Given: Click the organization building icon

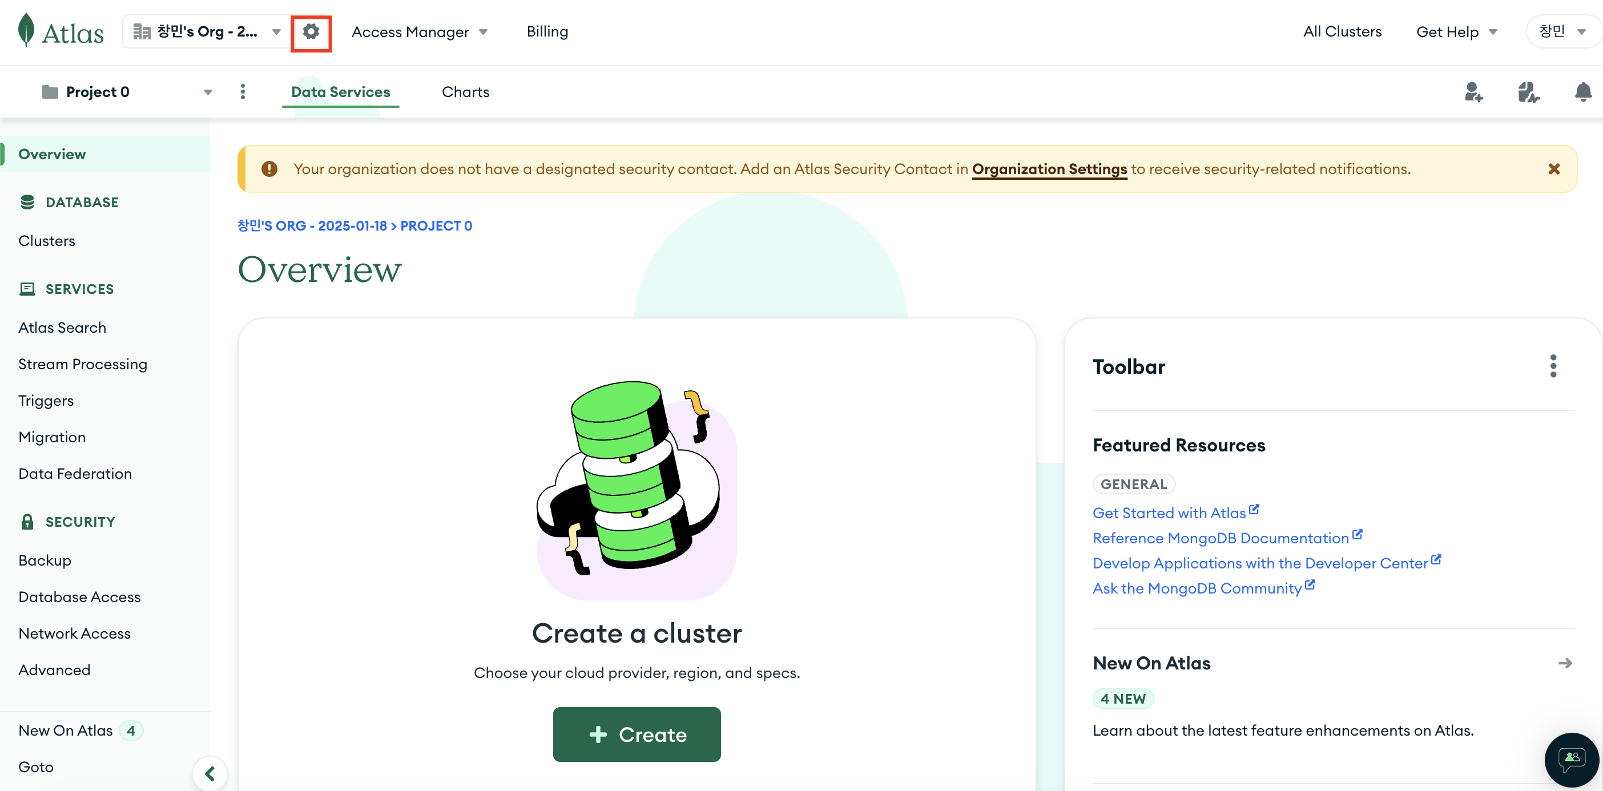Looking at the screenshot, I should tap(142, 32).
